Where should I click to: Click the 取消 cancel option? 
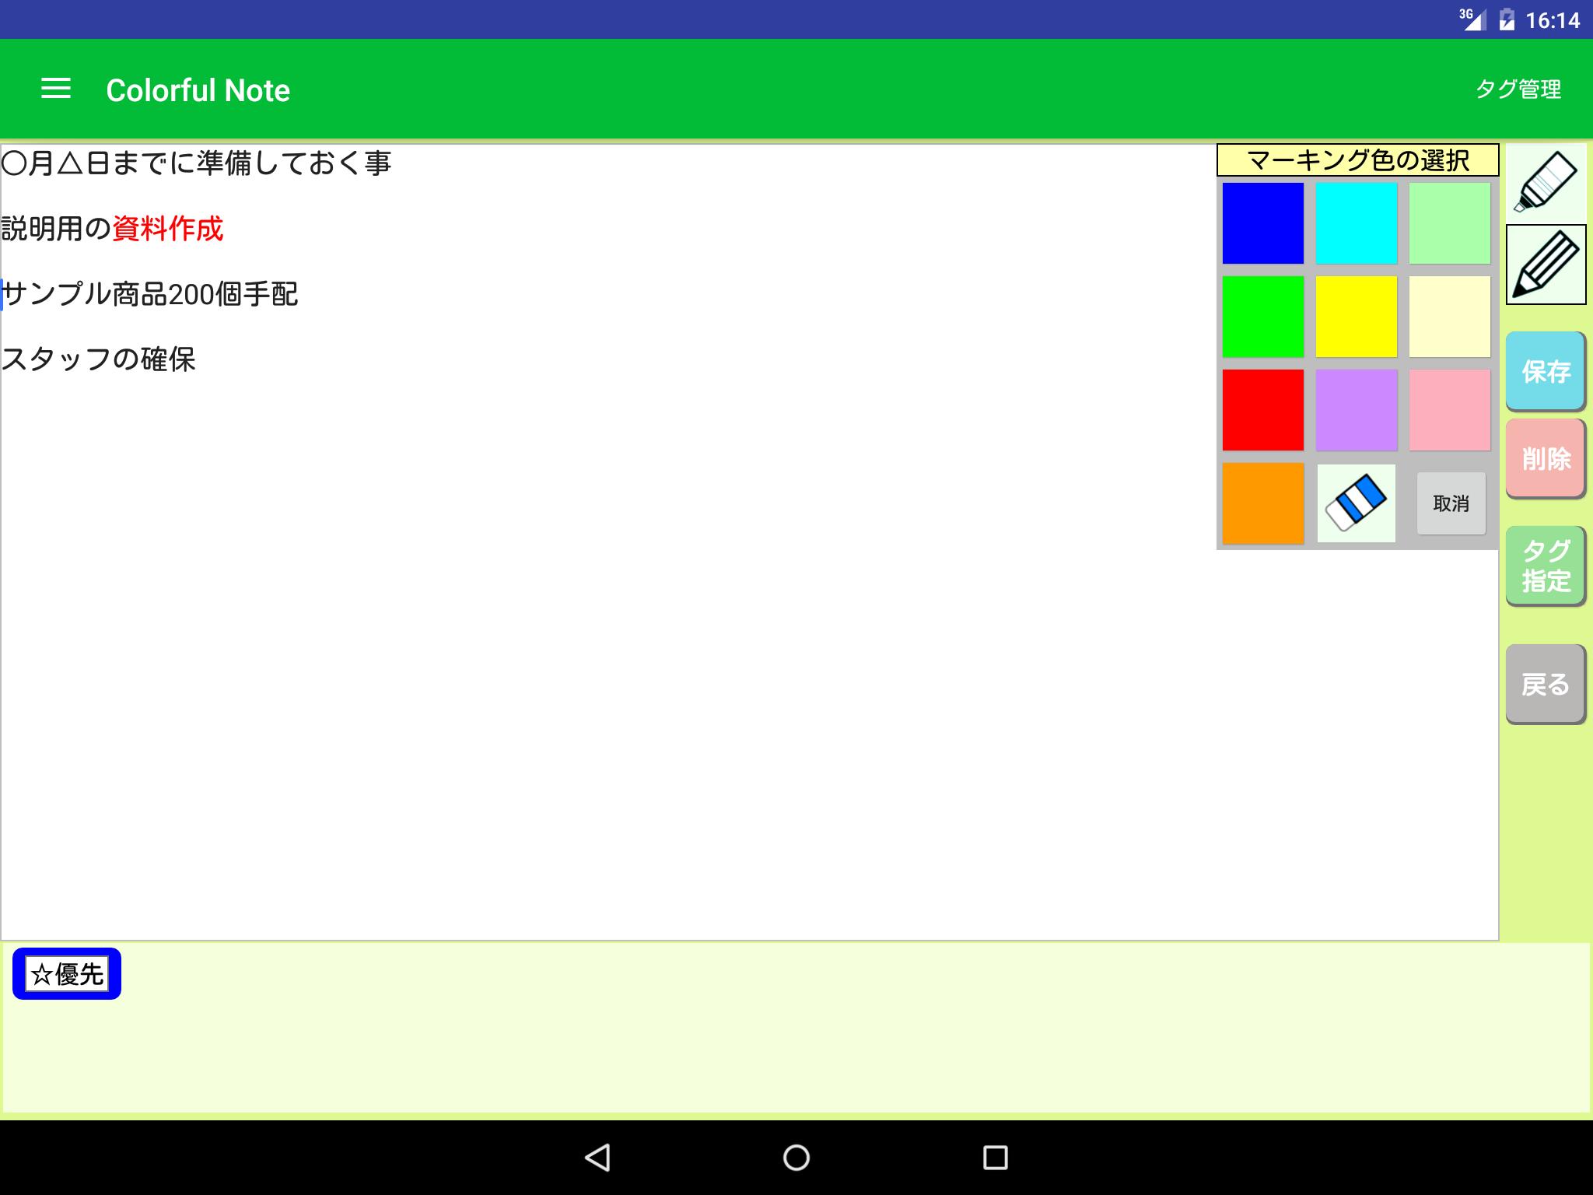[x=1446, y=502]
